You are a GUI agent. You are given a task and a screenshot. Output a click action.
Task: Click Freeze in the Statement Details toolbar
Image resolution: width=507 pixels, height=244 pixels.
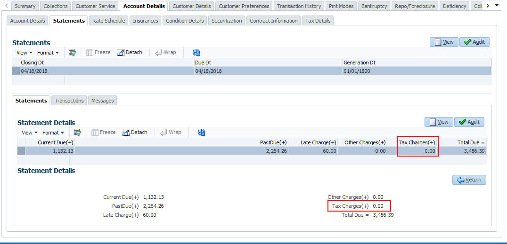(x=104, y=132)
